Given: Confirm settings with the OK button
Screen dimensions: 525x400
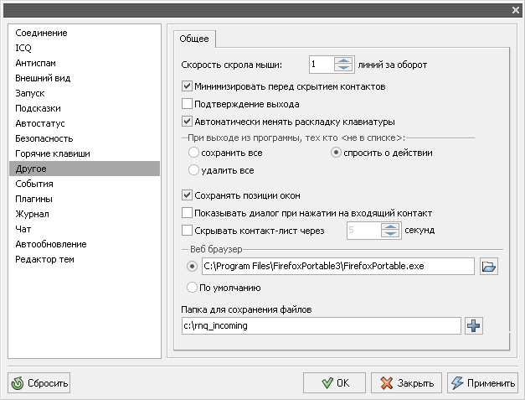Looking at the screenshot, I should [334, 382].
